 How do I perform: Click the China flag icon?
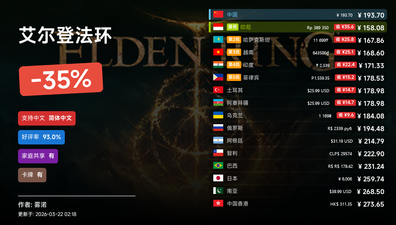pos(218,14)
